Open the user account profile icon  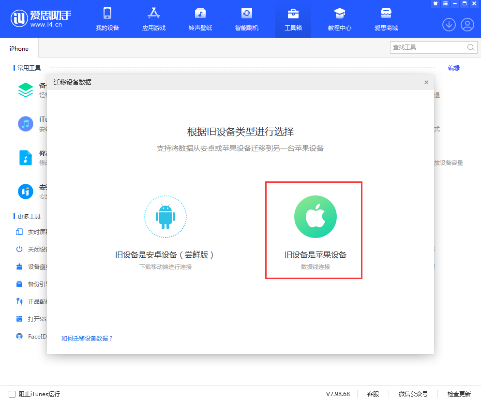point(467,25)
